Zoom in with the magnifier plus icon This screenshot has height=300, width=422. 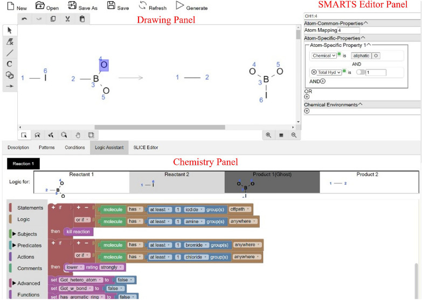(x=268, y=135)
